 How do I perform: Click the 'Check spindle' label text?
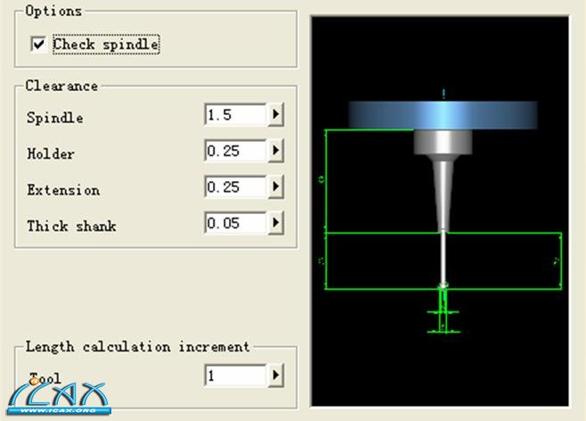point(106,45)
